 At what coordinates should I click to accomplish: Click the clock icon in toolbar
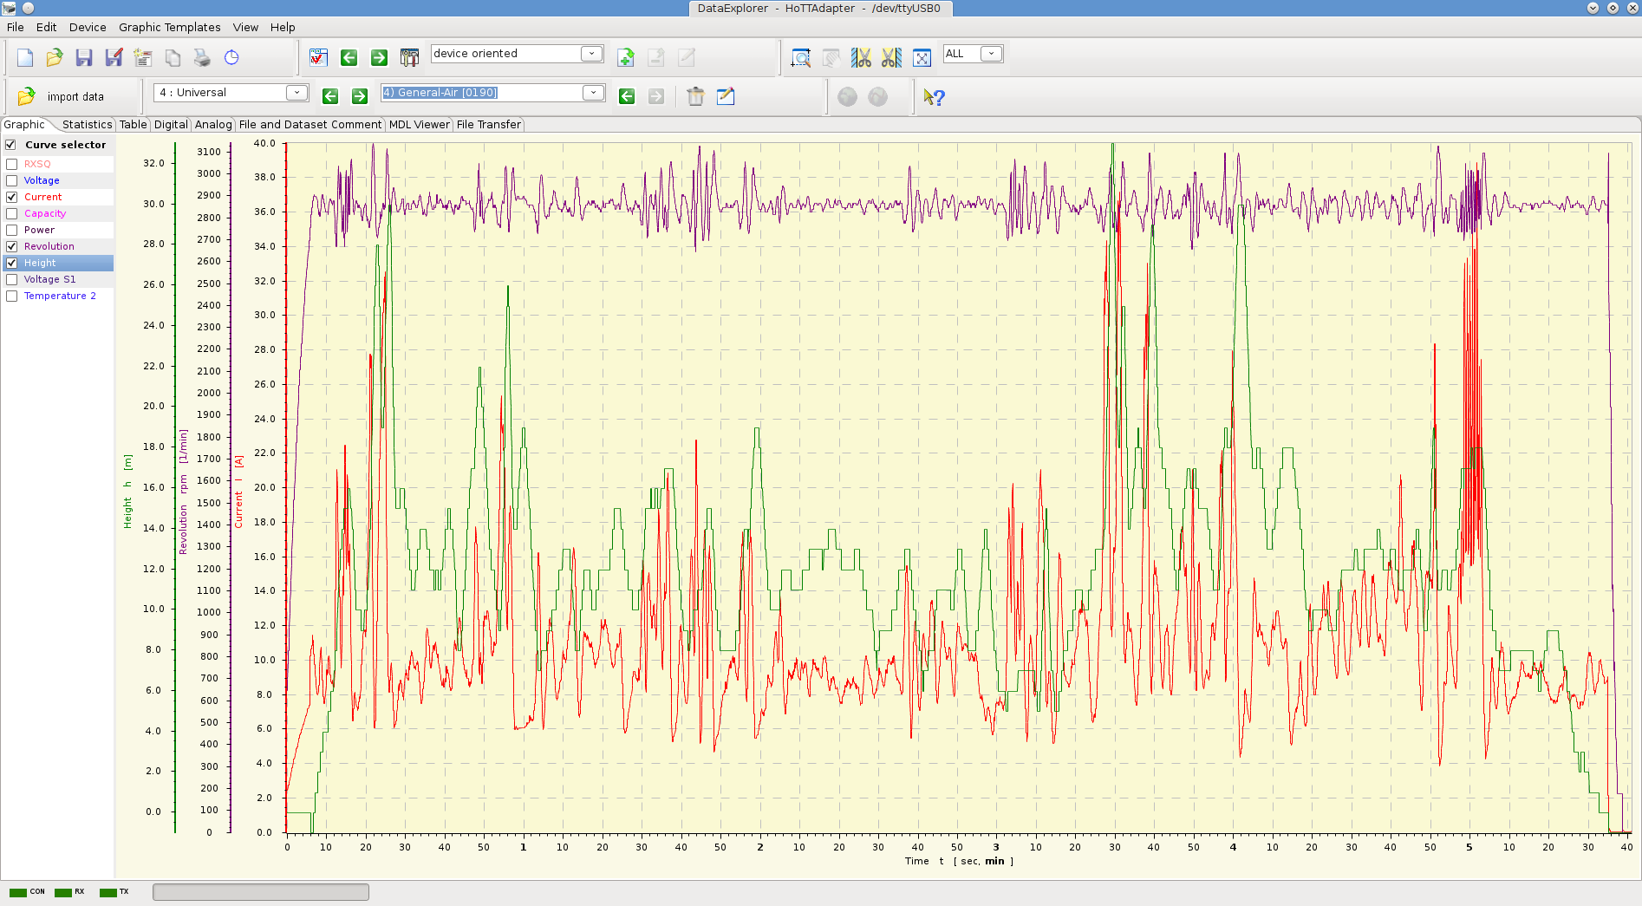pos(231,58)
